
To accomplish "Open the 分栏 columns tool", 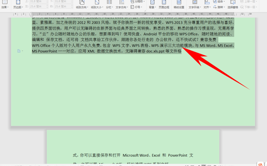I will (109, 5).
